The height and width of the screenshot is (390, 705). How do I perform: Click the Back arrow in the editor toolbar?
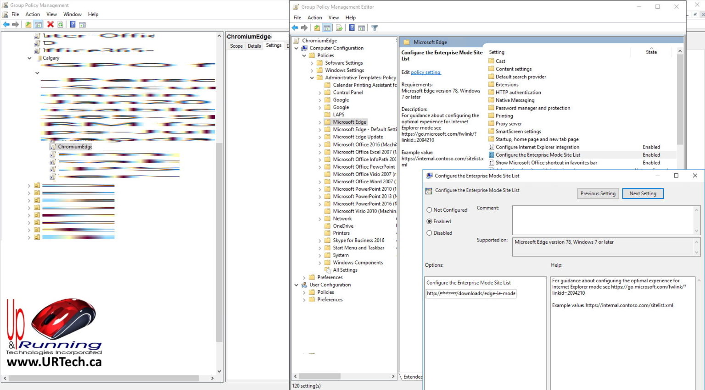tap(295, 27)
